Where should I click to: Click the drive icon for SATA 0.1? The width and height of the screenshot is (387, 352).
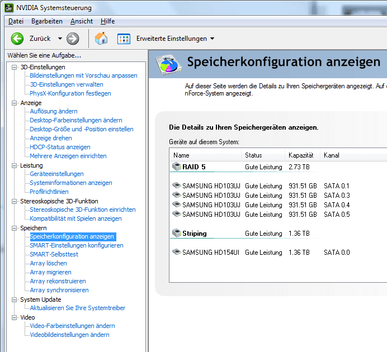click(x=177, y=185)
